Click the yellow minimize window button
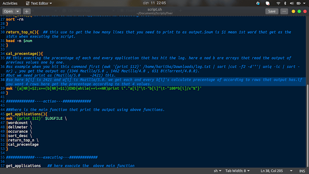 pyautogui.click(x=293, y=11)
